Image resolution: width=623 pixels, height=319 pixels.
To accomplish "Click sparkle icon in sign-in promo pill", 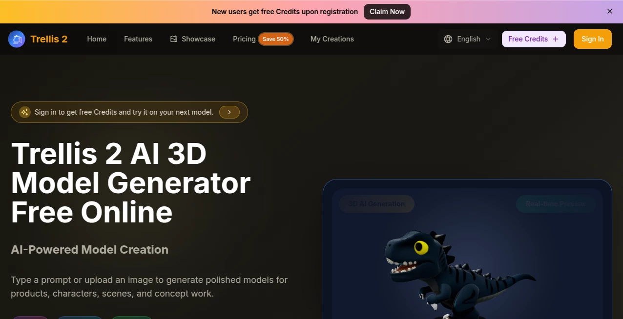I will (25, 112).
